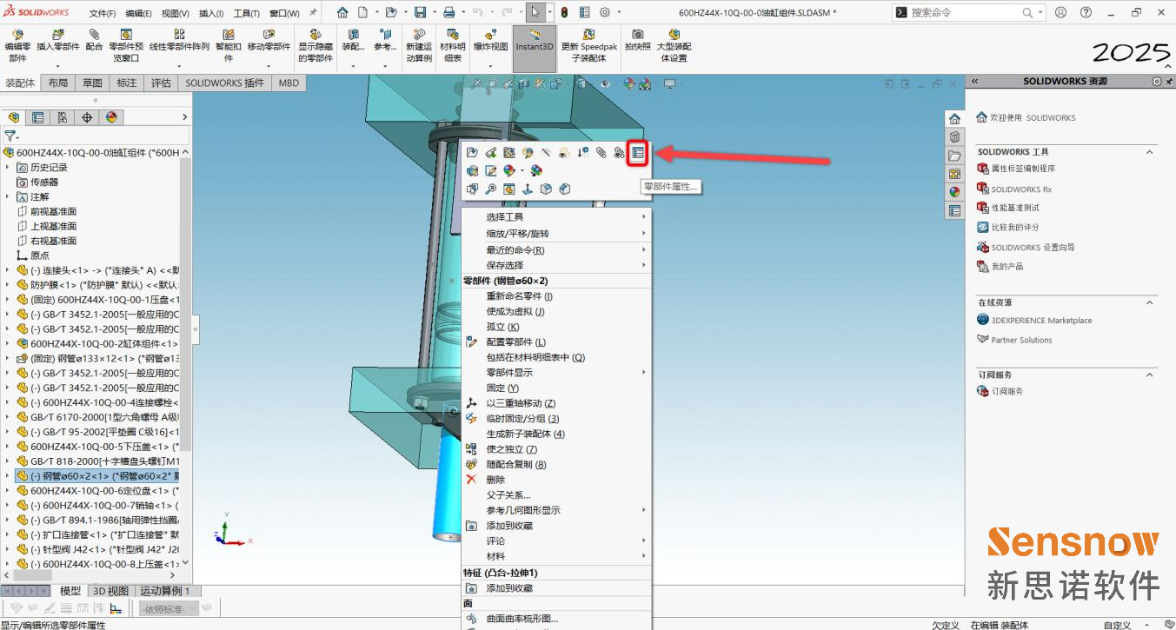
Task: Expand the 历史记录 History tree node
Action: [x=8, y=168]
